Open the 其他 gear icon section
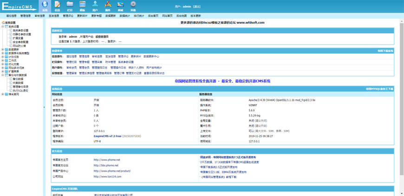This screenshot has height=196, width=404. [x=133, y=6]
